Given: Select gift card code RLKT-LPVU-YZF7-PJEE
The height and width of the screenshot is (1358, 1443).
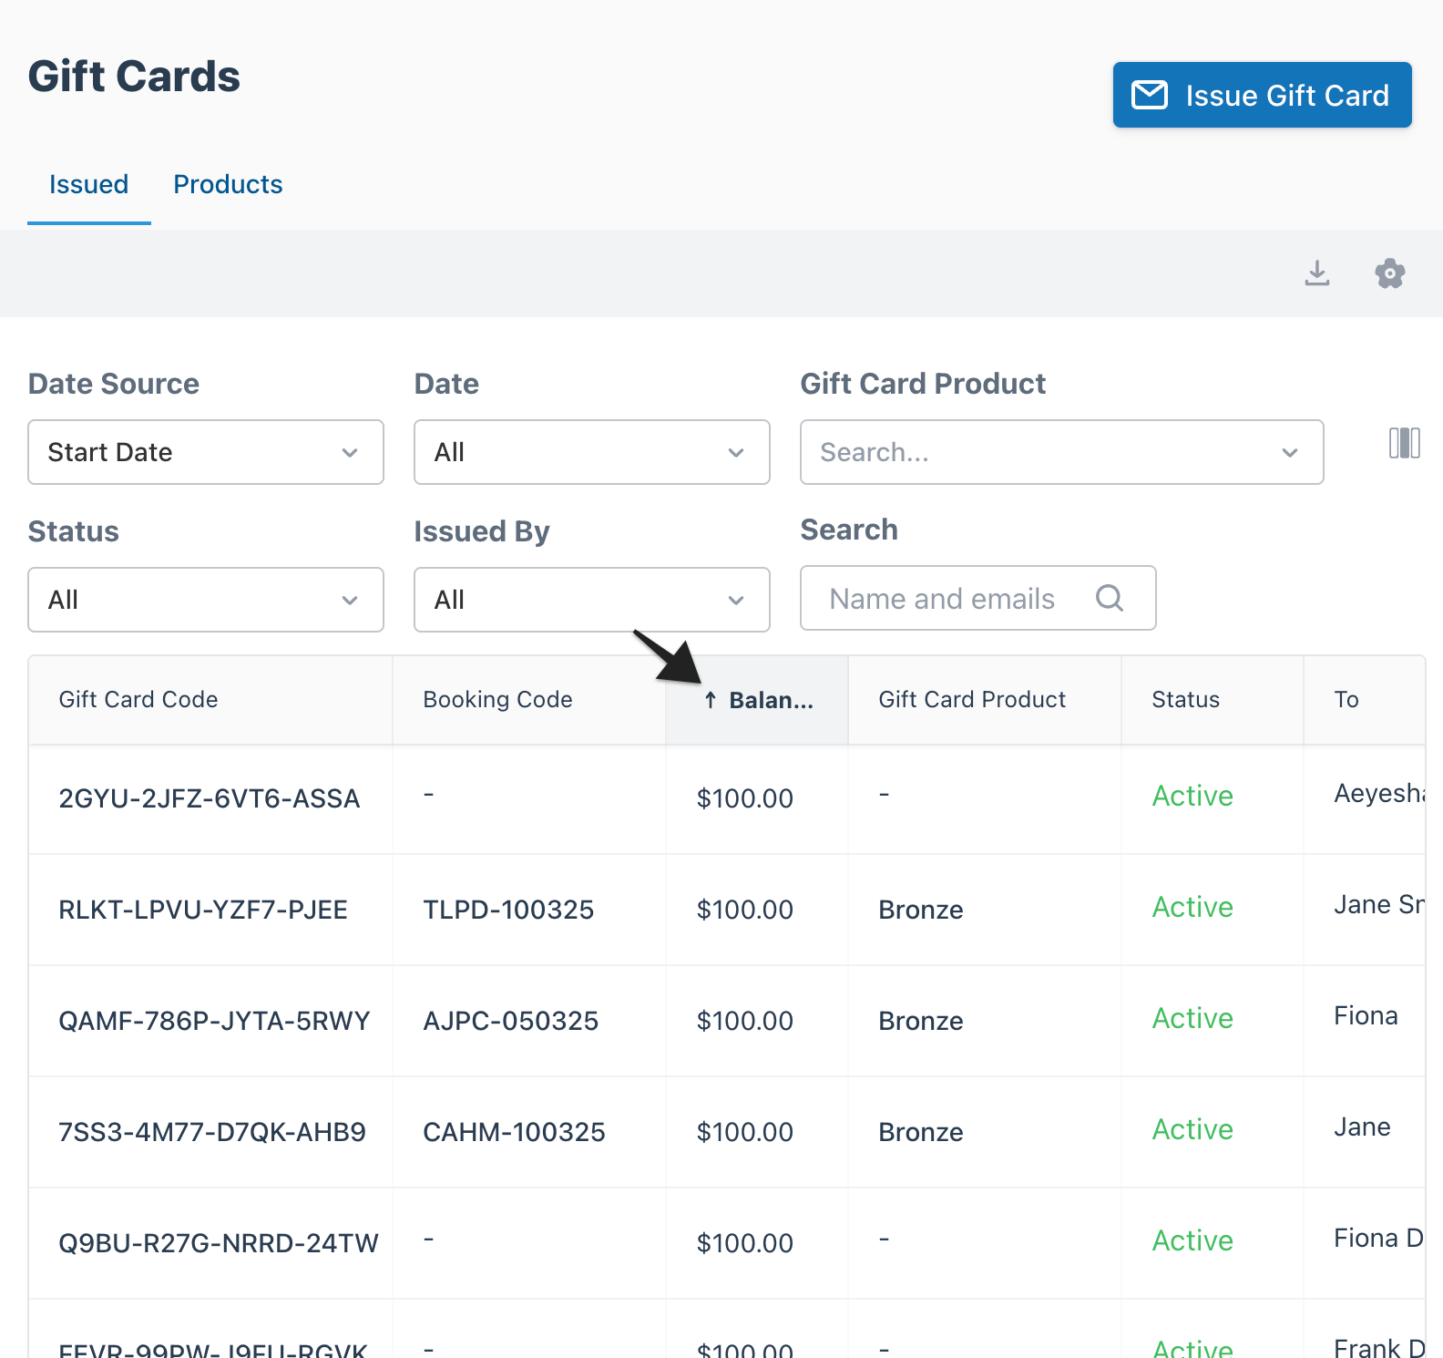Looking at the screenshot, I should [203, 910].
